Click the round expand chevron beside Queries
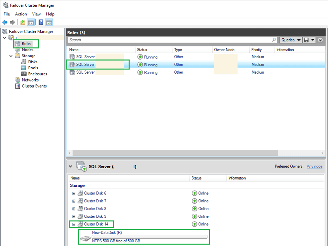Viewport: 328px width, 246px height. [x=320, y=40]
